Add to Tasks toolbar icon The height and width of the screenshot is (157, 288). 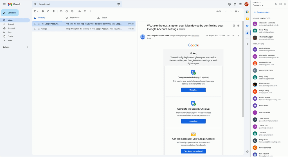coord(72,11)
